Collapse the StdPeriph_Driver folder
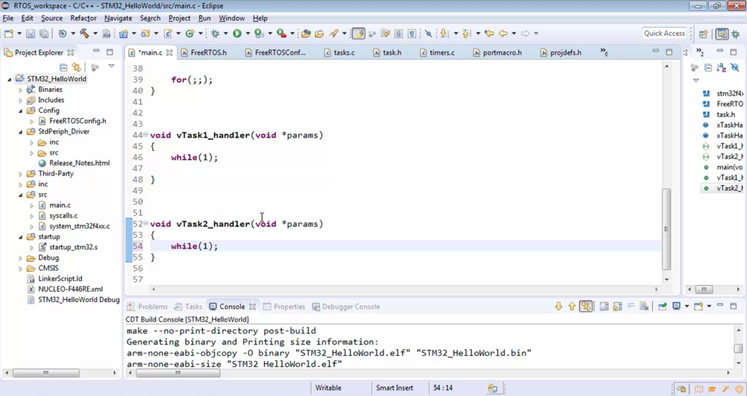This screenshot has width=747, height=396. pos(20,132)
